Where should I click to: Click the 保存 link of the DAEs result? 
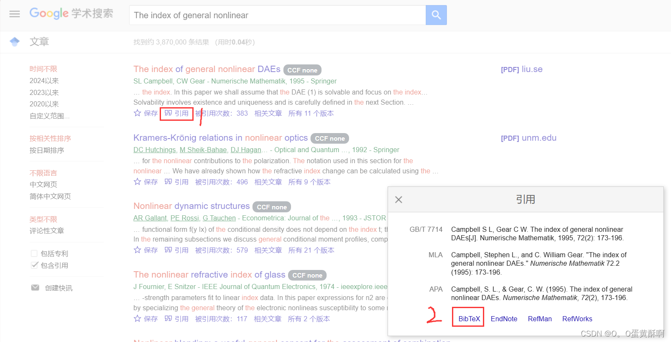[x=150, y=113]
